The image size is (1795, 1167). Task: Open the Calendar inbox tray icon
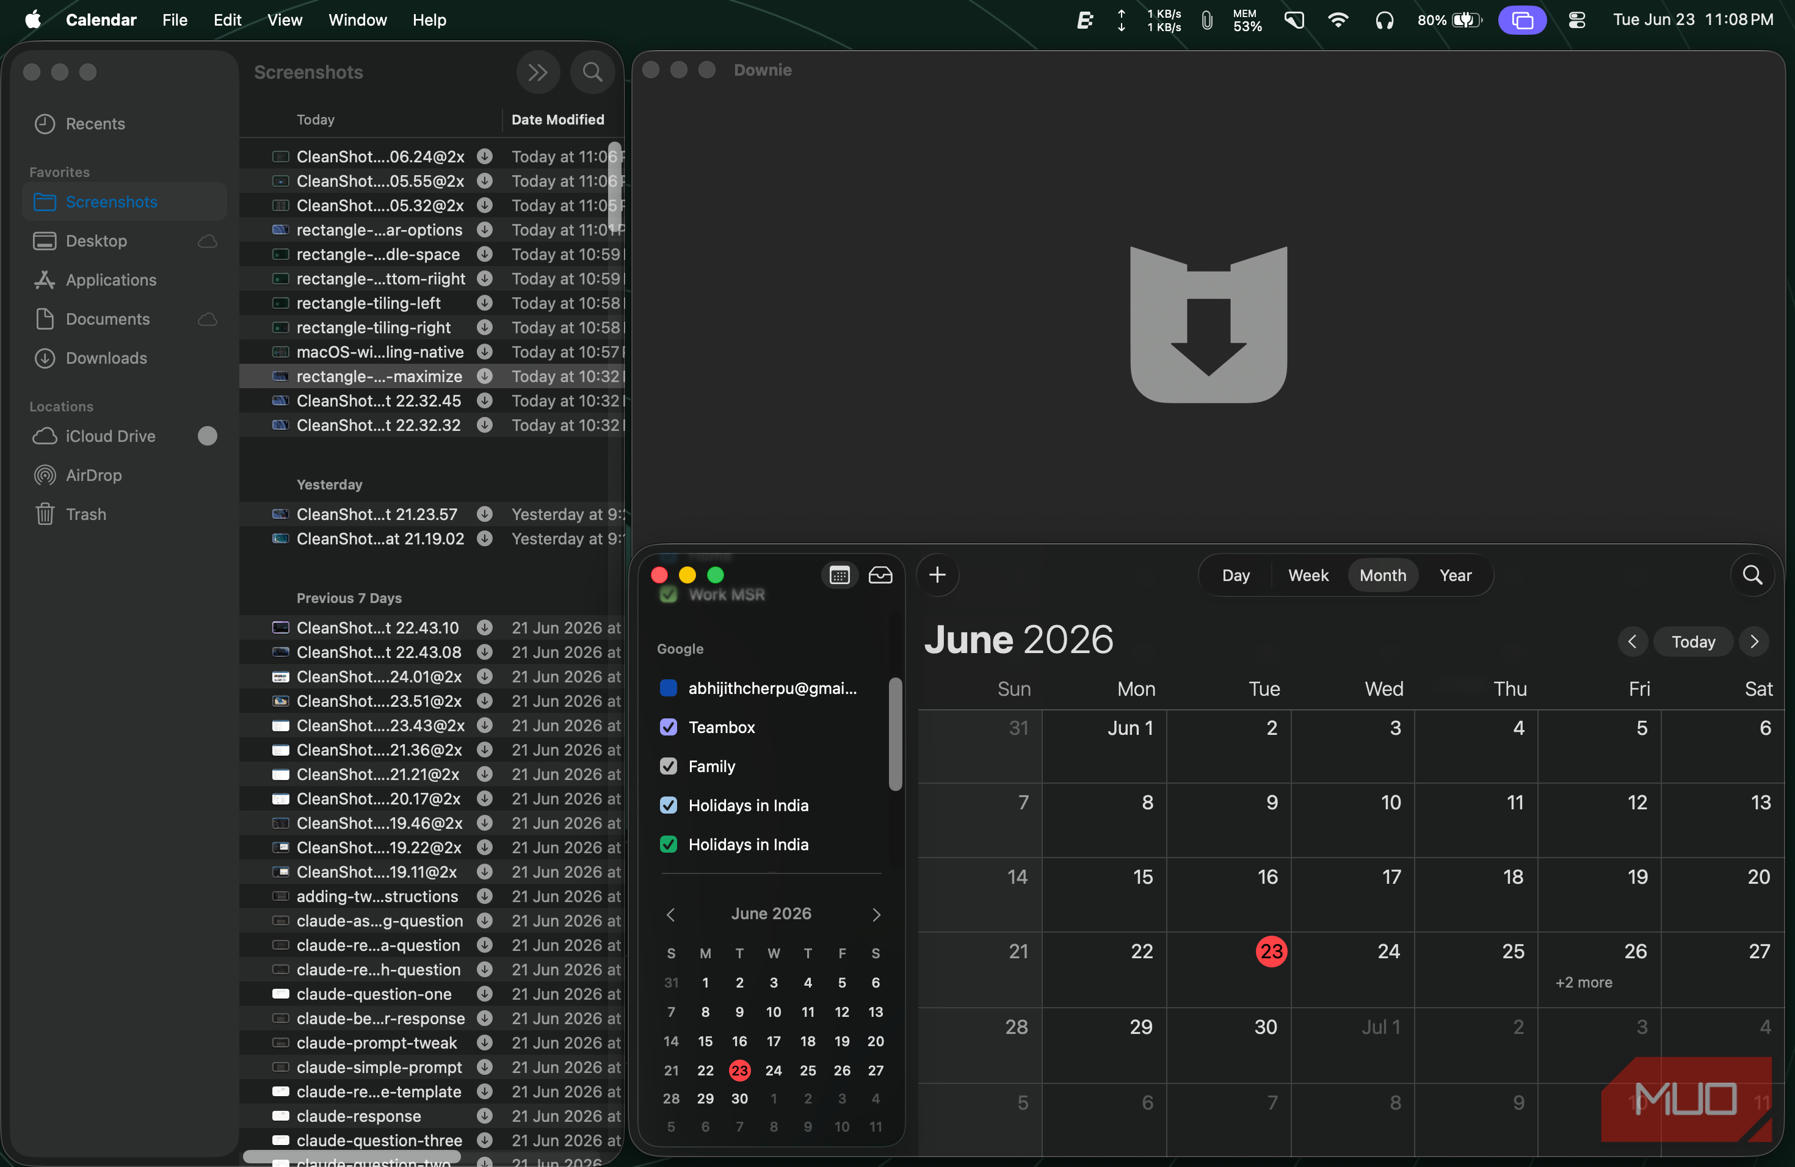coord(880,575)
